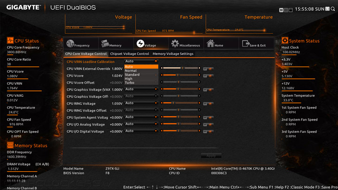Click the right arrow of the CPU Vcore slider

(200, 75)
